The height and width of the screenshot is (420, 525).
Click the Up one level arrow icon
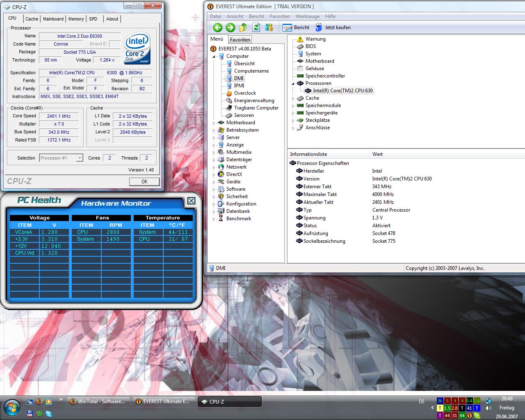pyautogui.click(x=243, y=27)
